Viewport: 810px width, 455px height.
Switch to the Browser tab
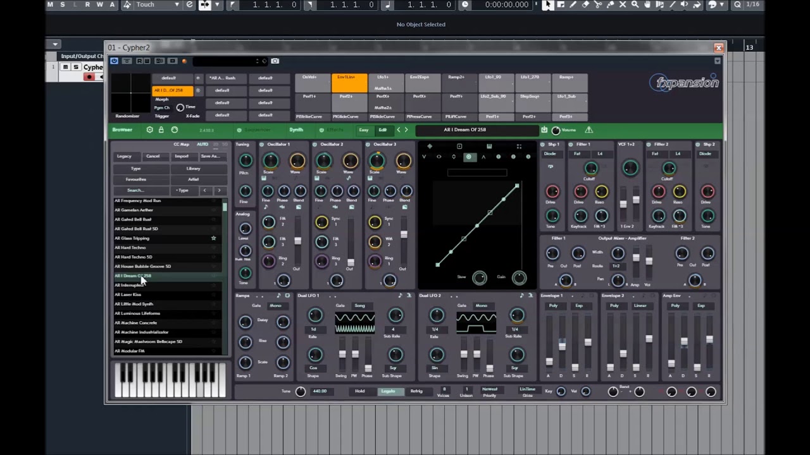[122, 130]
